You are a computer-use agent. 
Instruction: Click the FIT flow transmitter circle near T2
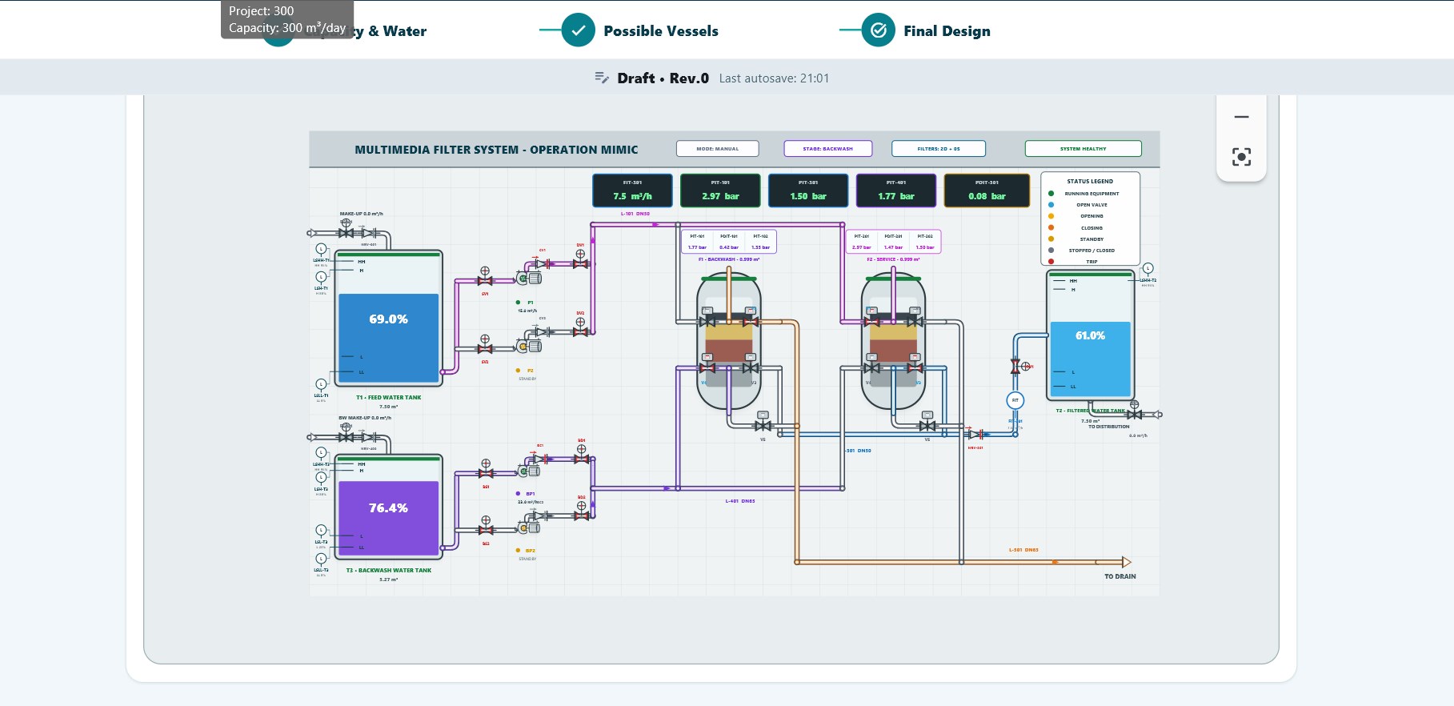click(1015, 400)
